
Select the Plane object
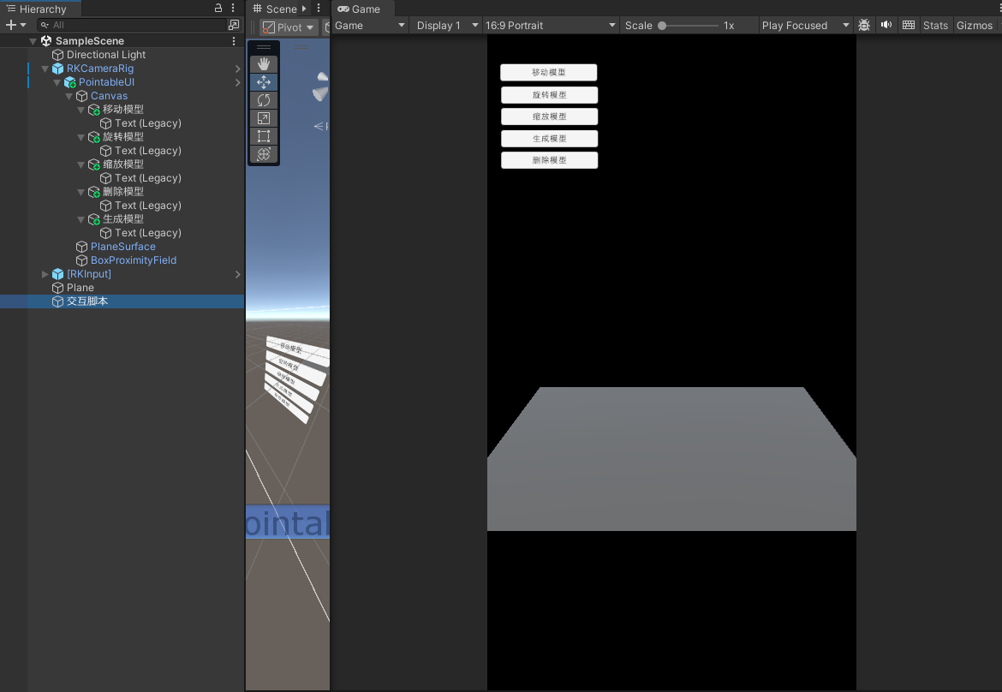[80, 288]
